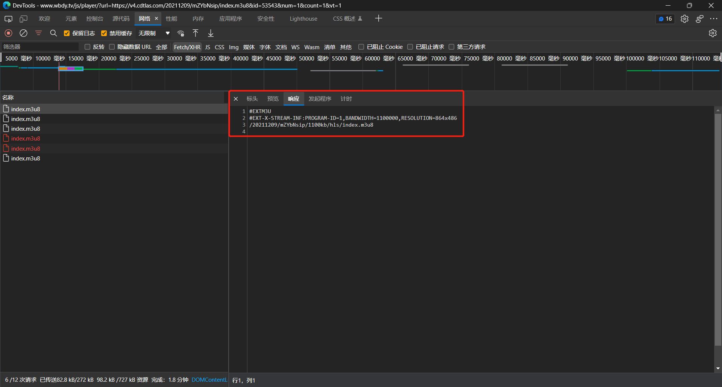This screenshot has height=387, width=722.
Task: Import HAR file with up arrow
Action: pyautogui.click(x=196, y=33)
